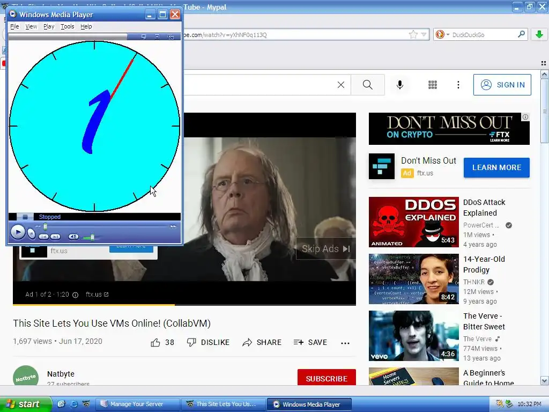Click the page scrollbar up arrow

(x=544, y=74)
